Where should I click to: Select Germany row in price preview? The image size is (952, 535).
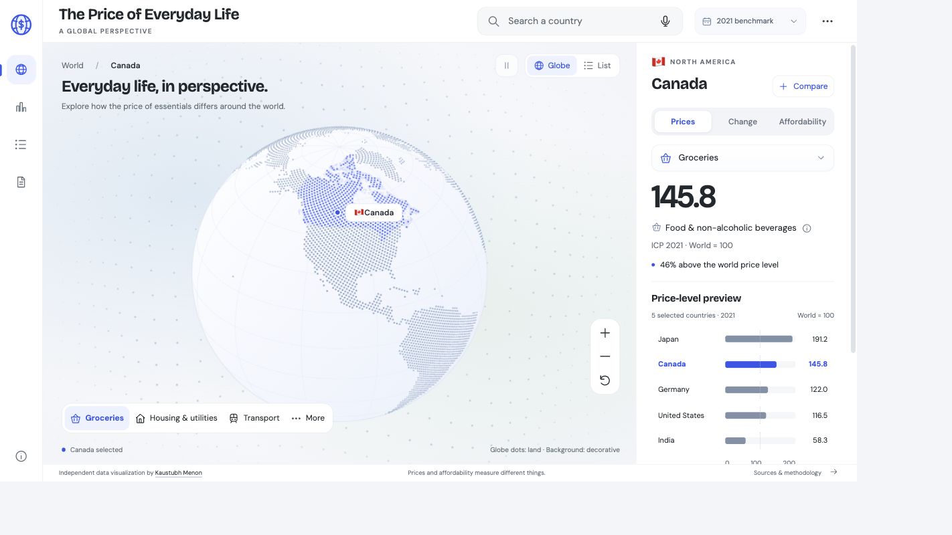(742, 389)
